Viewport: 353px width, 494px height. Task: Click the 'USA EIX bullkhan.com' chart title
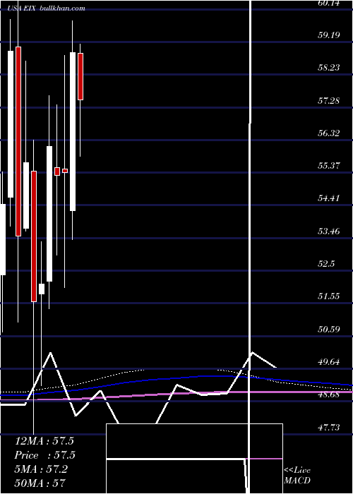click(47, 8)
